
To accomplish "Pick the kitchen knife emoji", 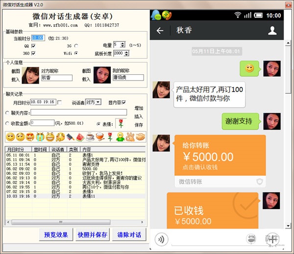I will point(70,137).
